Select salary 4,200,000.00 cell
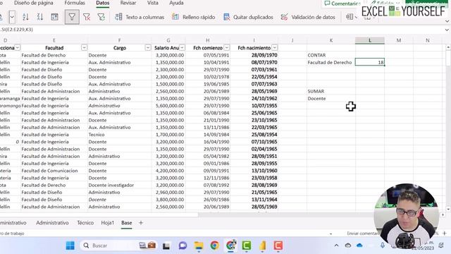 (x=168, y=171)
